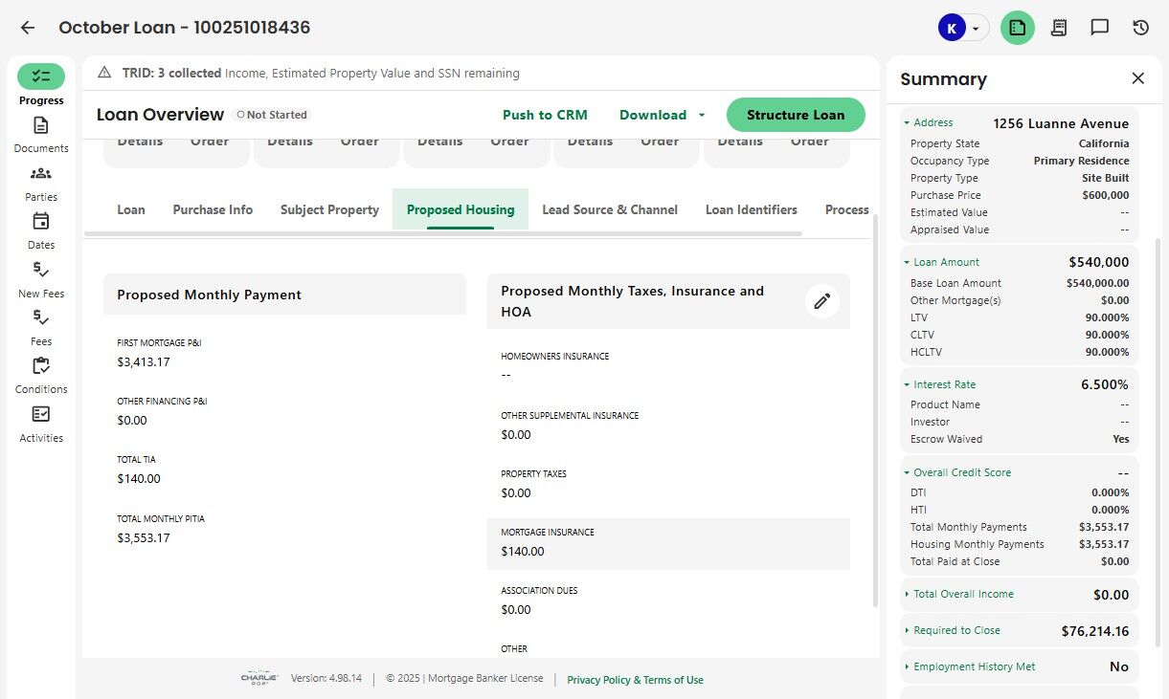
Task: Open the chat comments icon
Action: pos(1100,28)
